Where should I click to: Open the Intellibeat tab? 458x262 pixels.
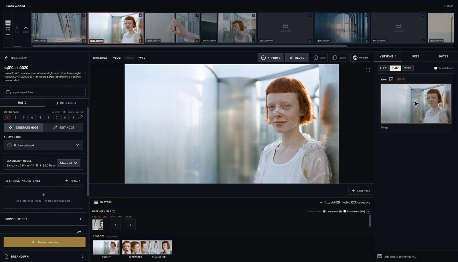coord(67,103)
